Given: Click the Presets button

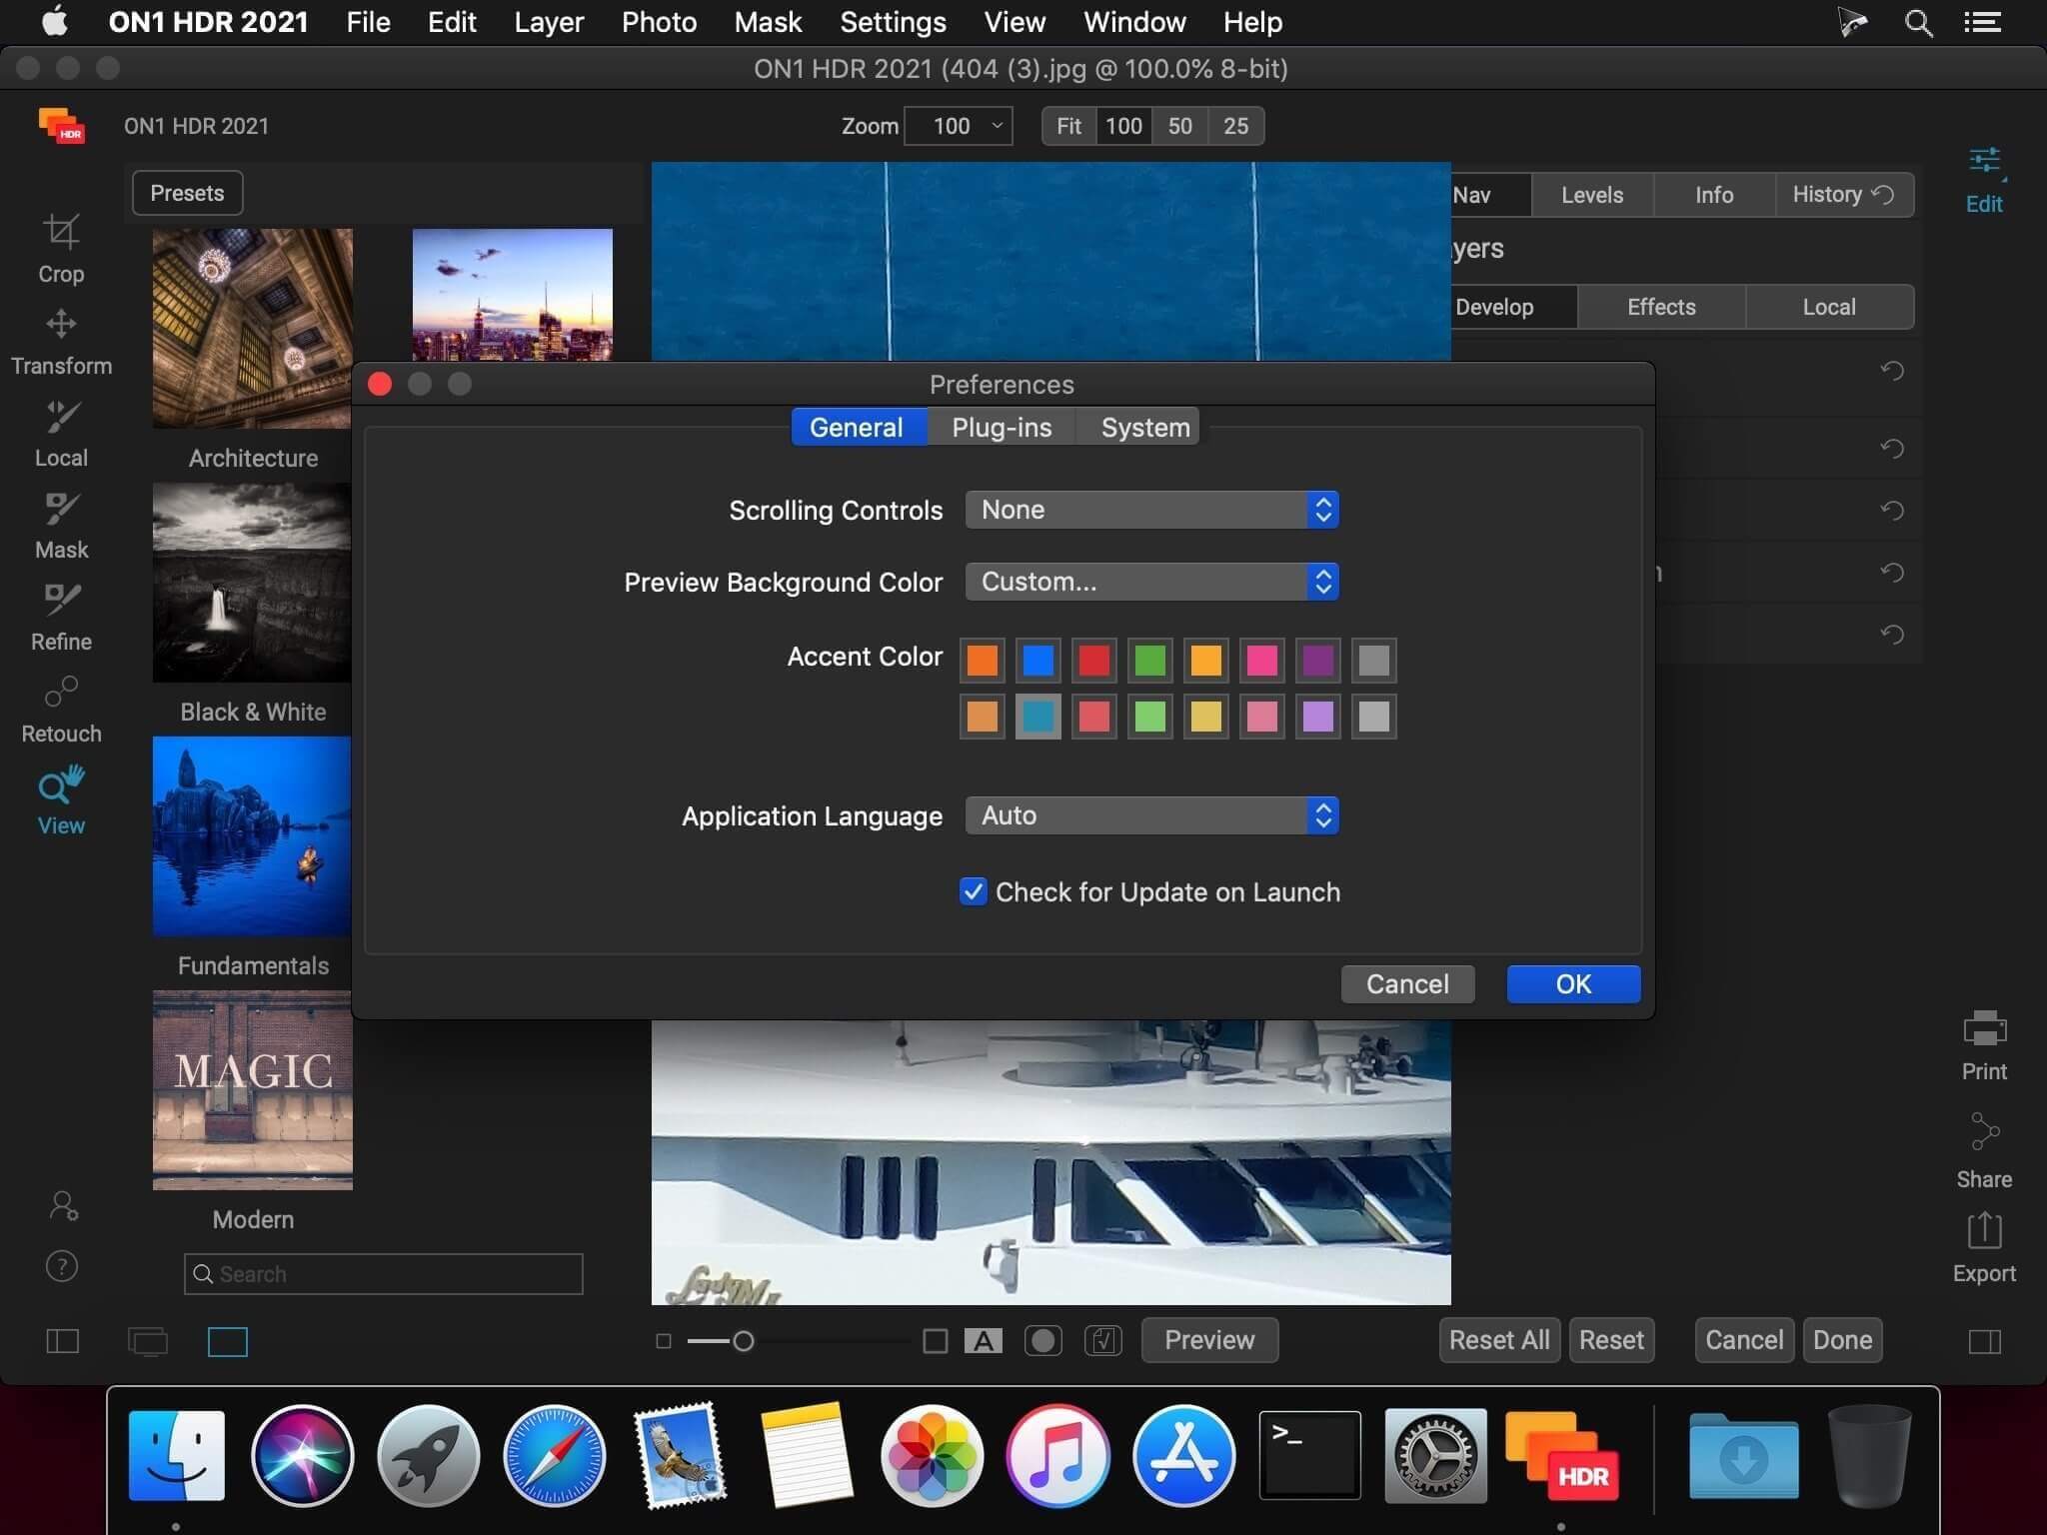Looking at the screenshot, I should [x=187, y=193].
